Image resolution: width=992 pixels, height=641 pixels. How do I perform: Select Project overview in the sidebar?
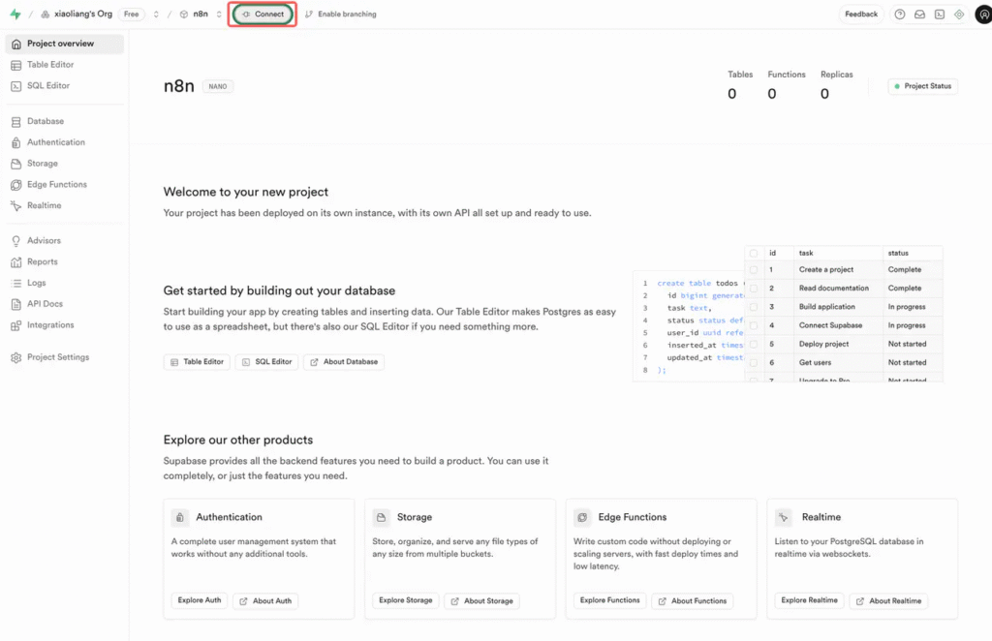tap(60, 45)
